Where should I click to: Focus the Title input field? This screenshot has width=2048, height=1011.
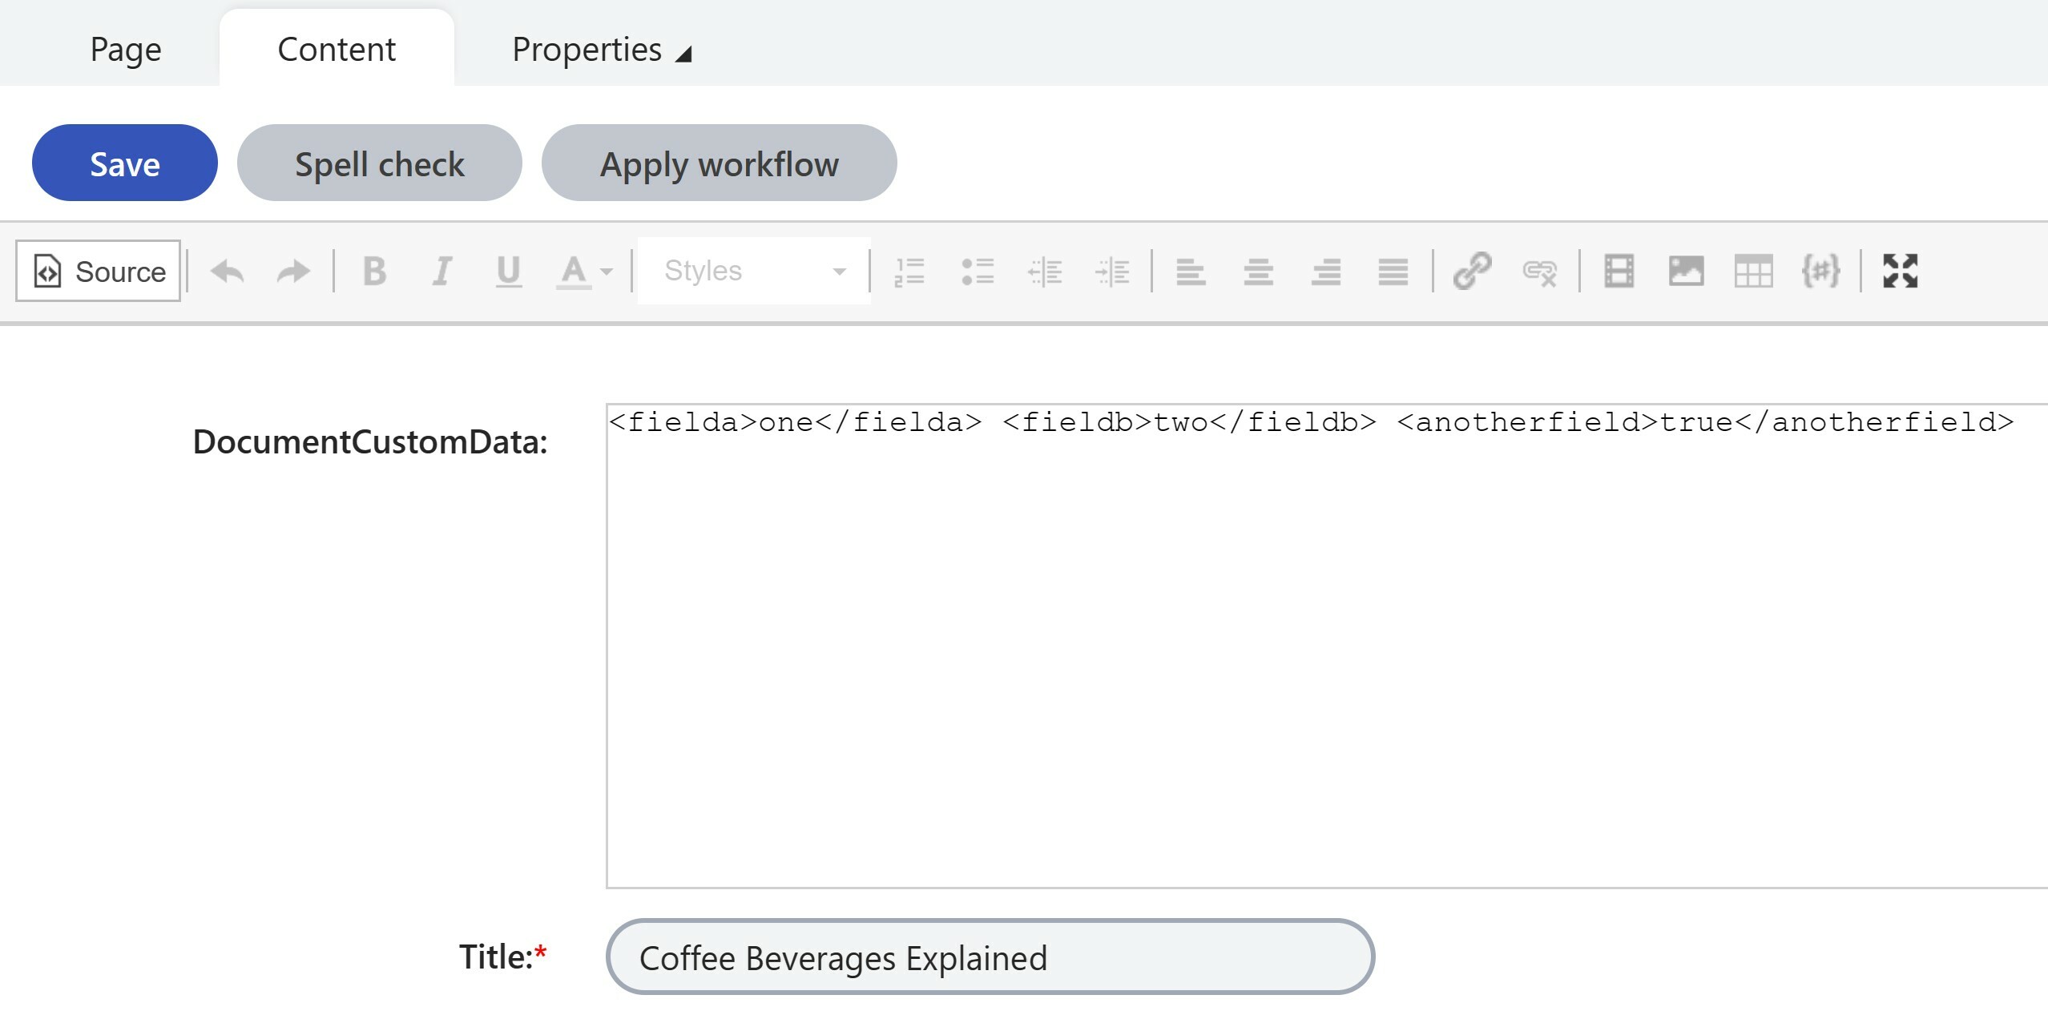click(990, 957)
